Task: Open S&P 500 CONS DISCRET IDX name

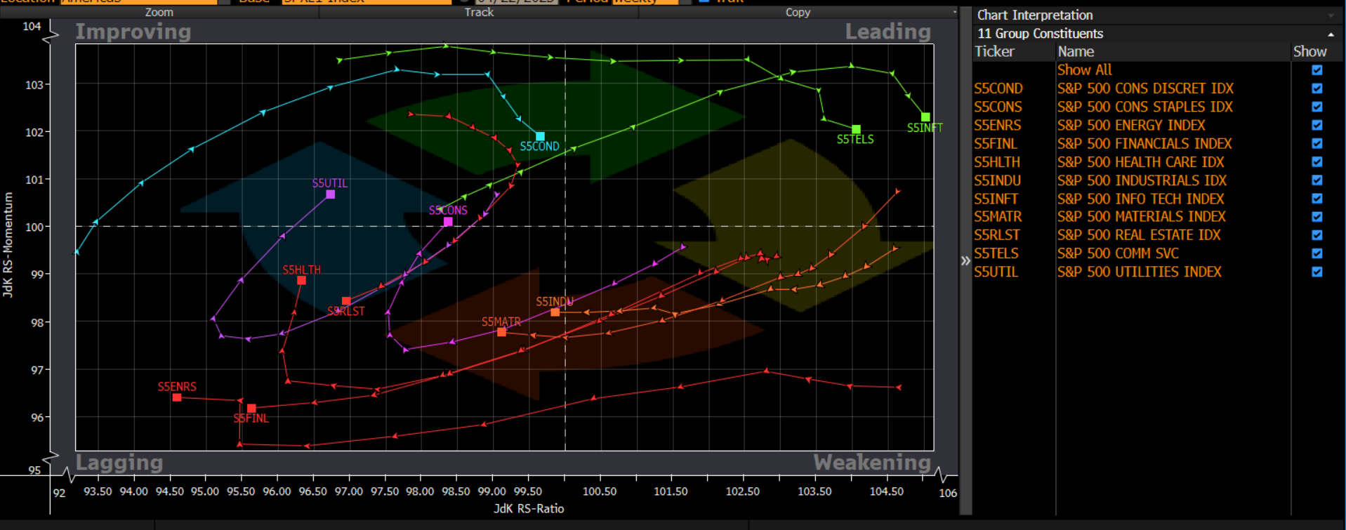Action: pos(1145,88)
